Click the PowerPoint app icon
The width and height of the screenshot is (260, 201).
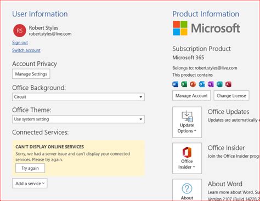click(x=193, y=84)
